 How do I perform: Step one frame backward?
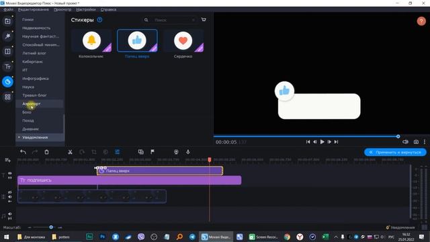[315, 142]
